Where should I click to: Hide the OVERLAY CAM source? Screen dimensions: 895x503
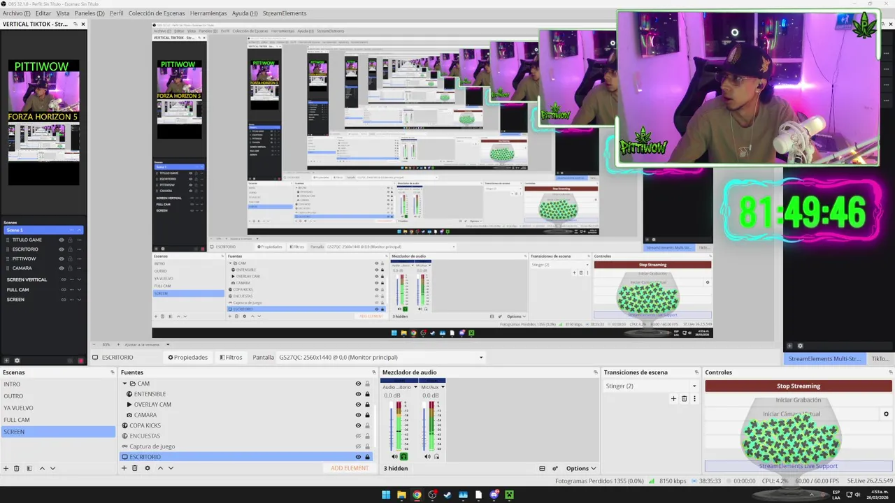point(358,404)
